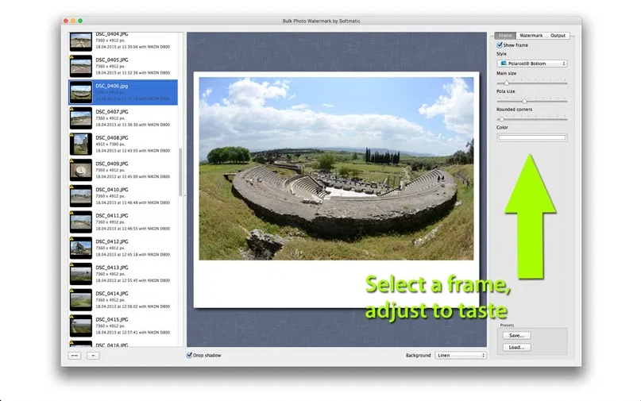The image size is (641, 401).
Task: Disable the Drop shadow checkbox
Action: point(189,355)
